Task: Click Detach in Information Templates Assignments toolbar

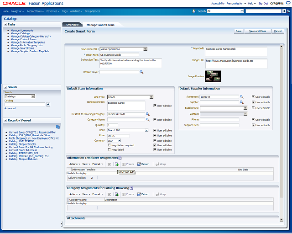Action: tap(143, 164)
